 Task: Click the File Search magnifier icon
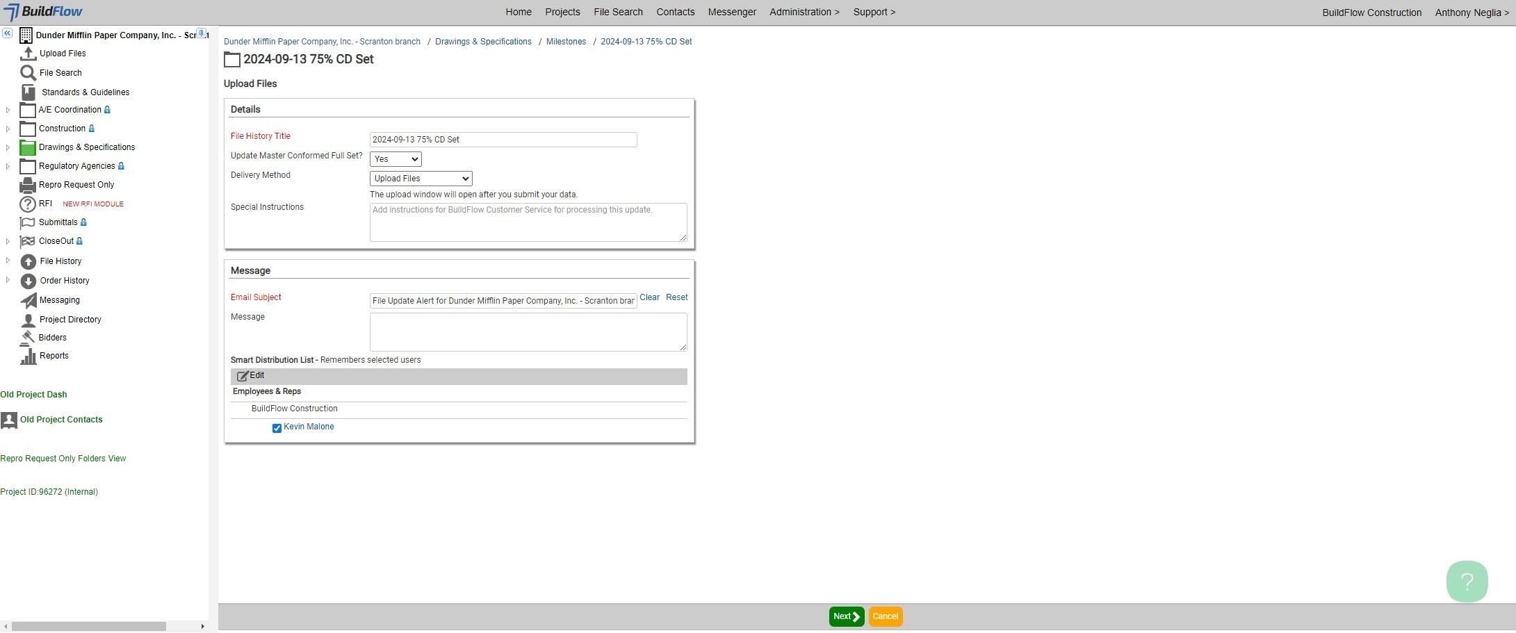tap(28, 73)
